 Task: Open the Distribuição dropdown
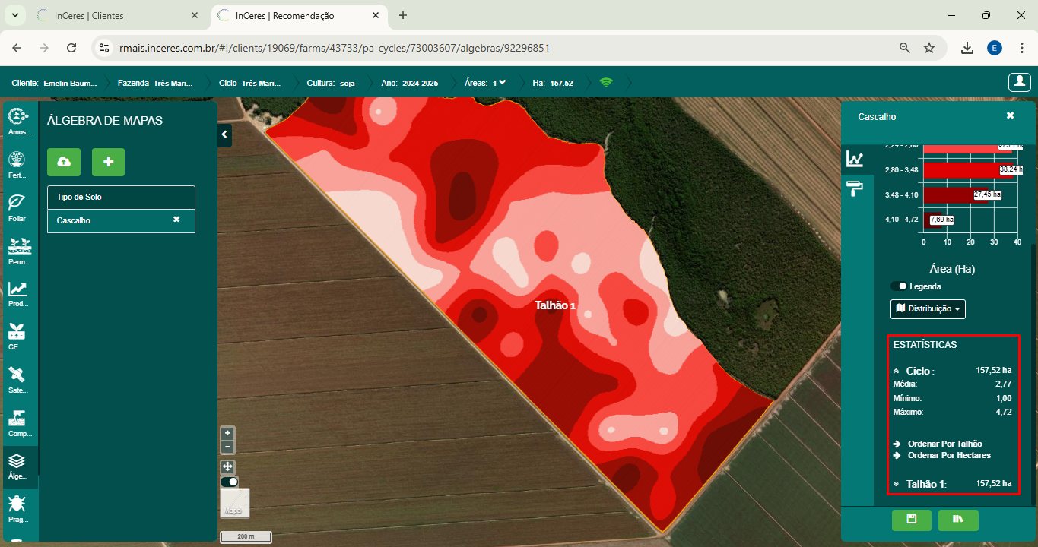point(928,308)
